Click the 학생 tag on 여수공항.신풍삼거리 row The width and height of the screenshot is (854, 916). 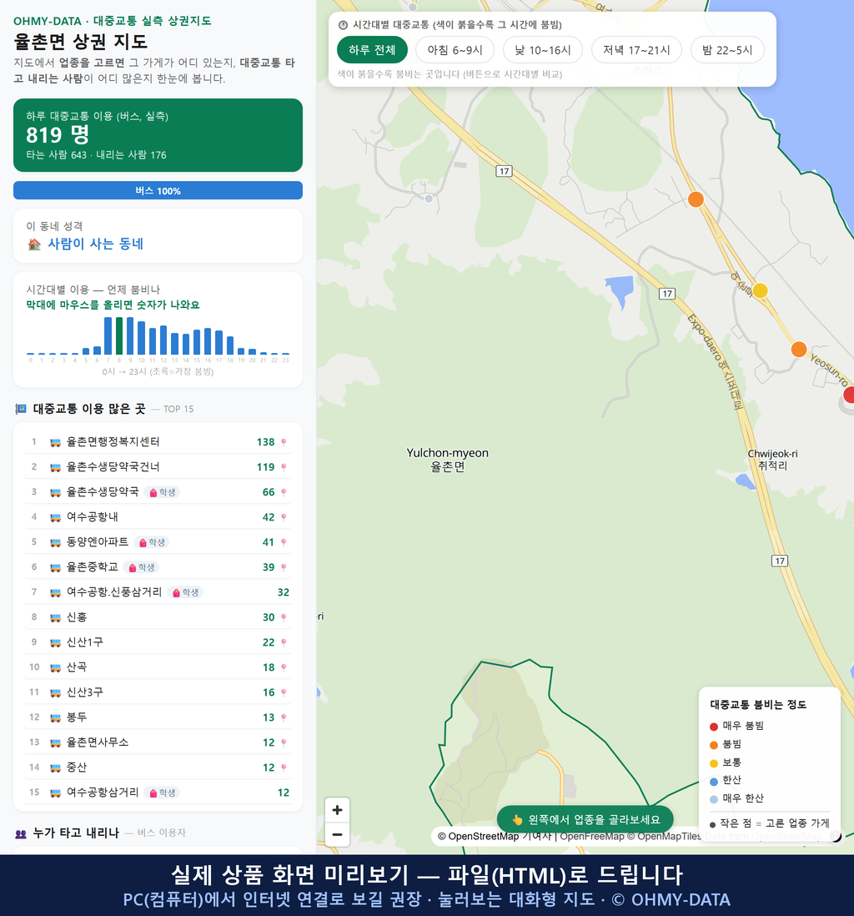185,592
